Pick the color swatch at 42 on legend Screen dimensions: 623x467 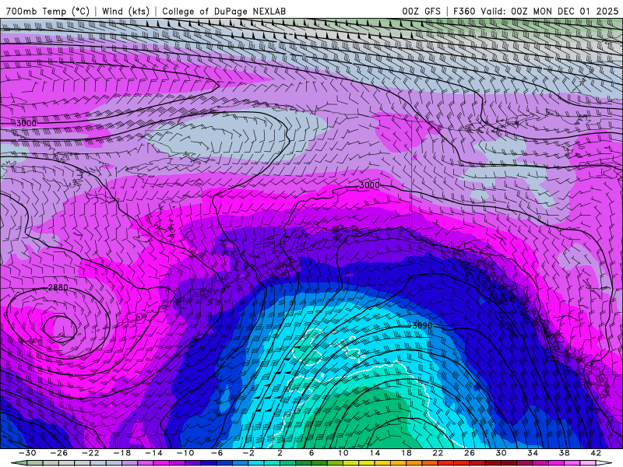coord(594,463)
